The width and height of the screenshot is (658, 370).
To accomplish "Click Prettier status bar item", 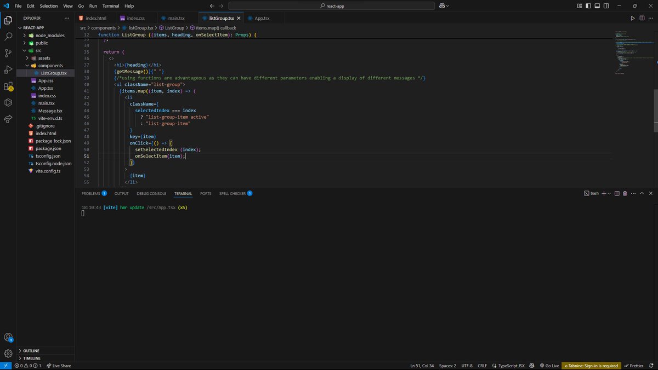I will pos(633,366).
